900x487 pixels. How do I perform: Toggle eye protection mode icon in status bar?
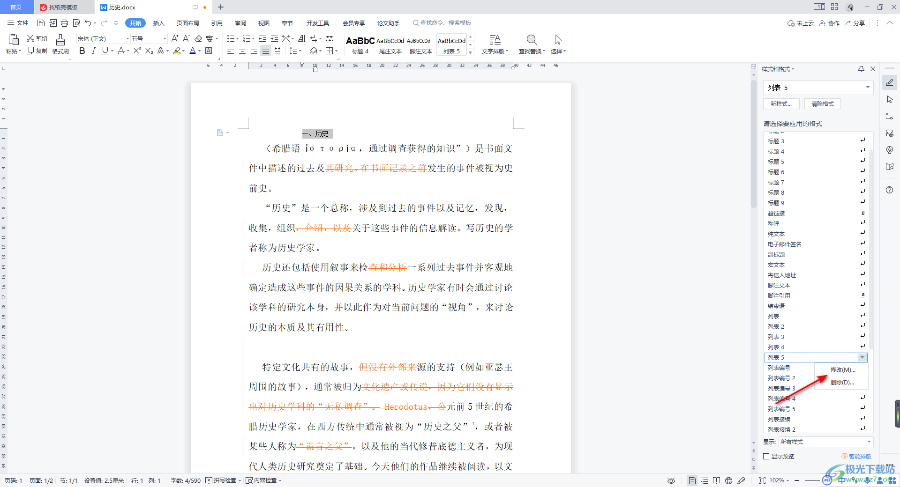671,480
